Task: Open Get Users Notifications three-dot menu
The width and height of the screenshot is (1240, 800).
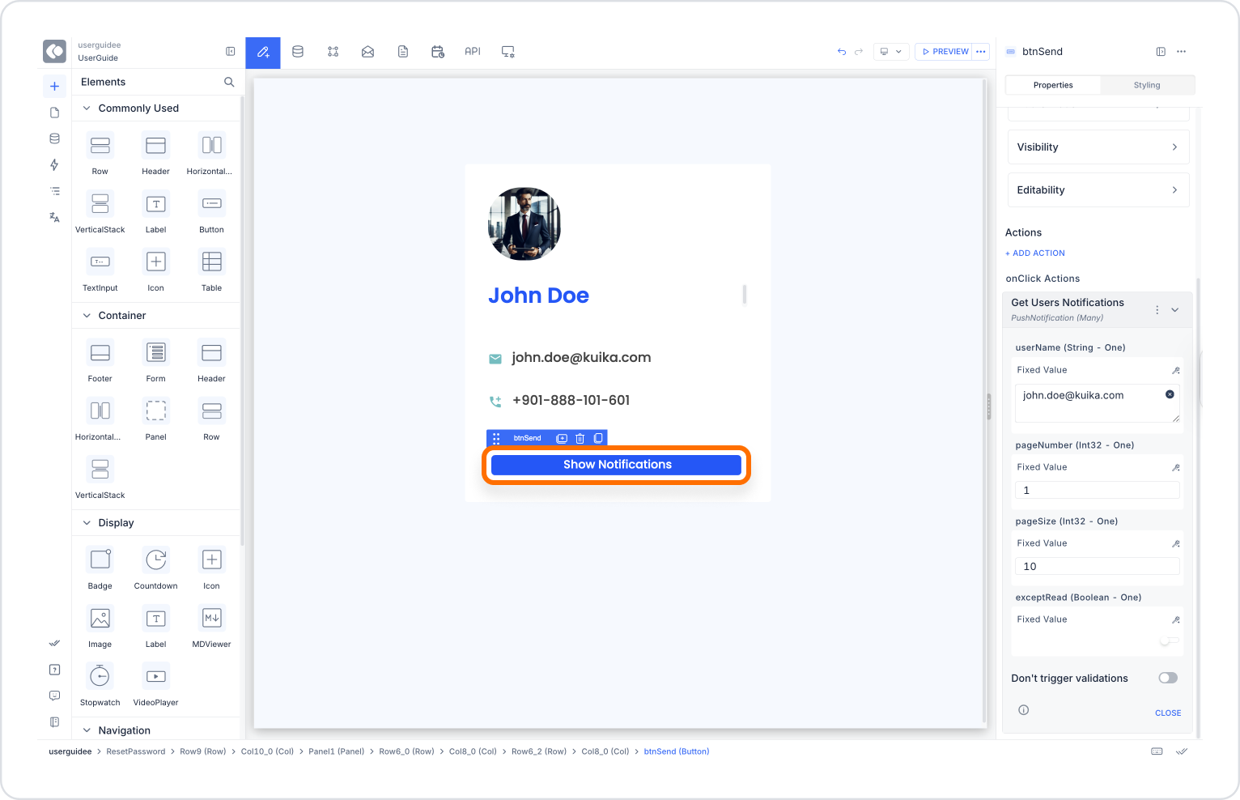Action: 1157,310
